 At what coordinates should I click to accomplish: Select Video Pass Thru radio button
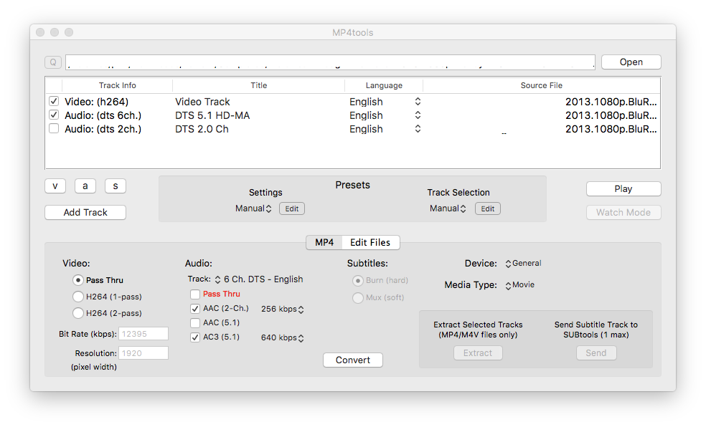tap(78, 280)
